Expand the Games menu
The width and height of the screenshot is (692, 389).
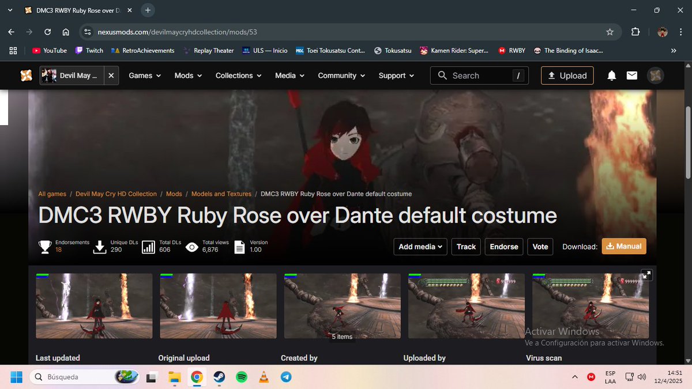(145, 75)
